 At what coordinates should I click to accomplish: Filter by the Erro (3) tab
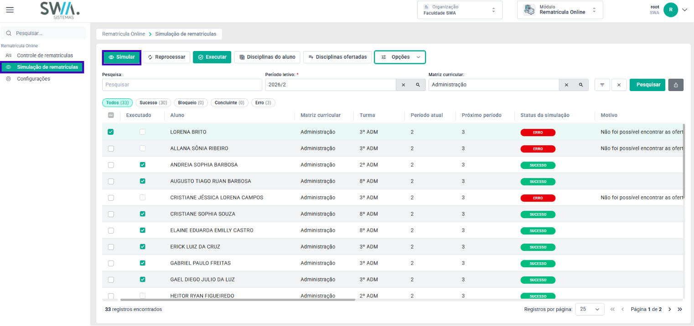[x=263, y=103]
